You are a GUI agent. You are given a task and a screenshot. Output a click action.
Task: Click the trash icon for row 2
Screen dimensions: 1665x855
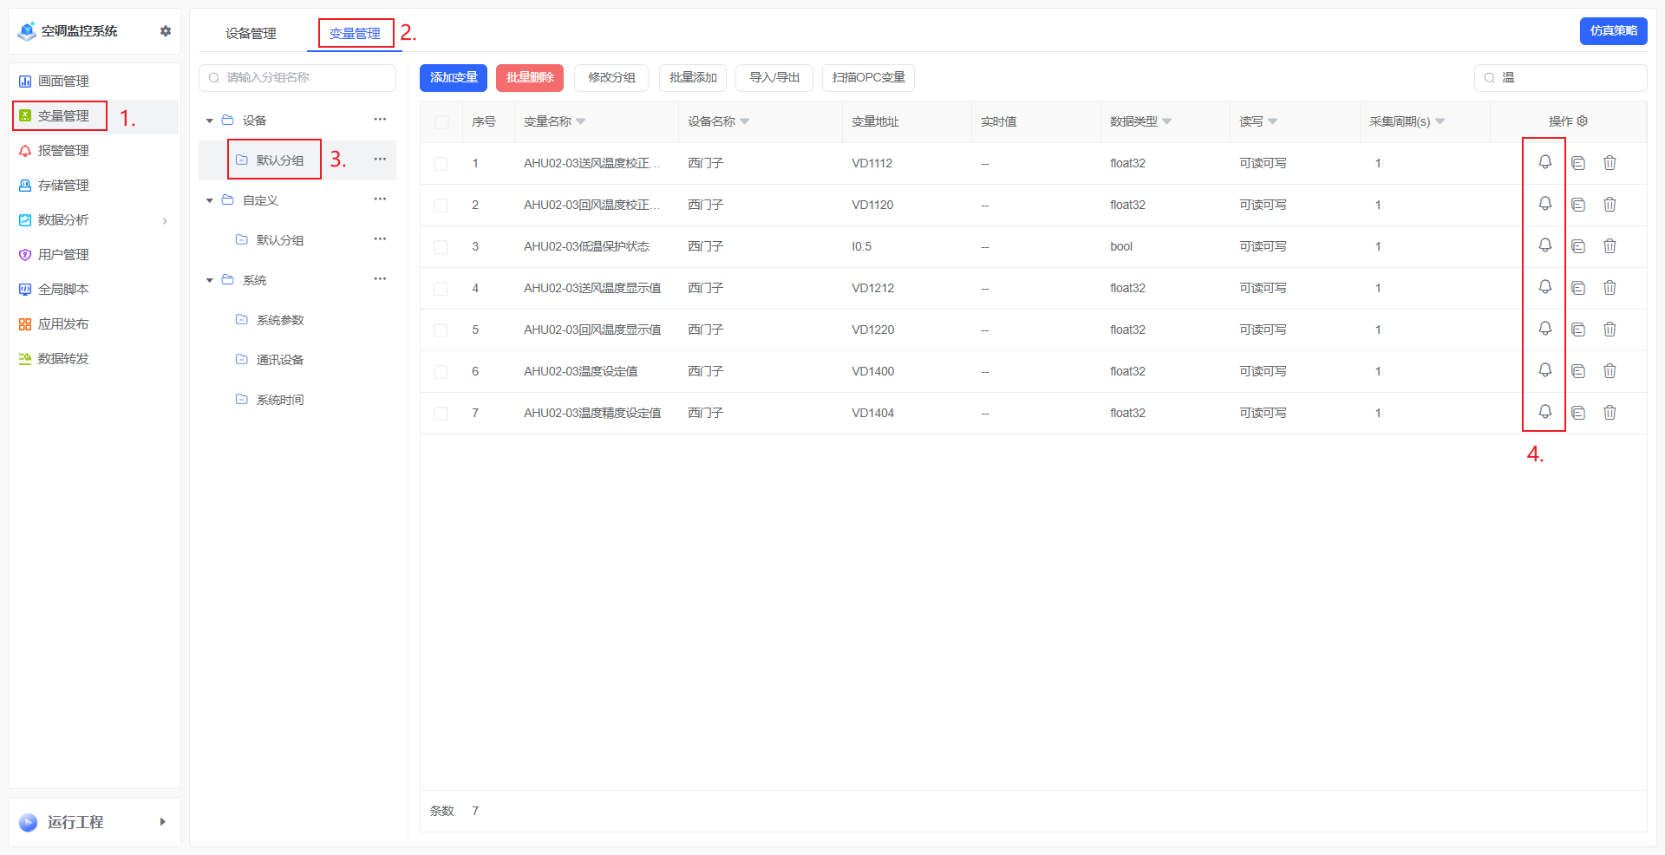pyautogui.click(x=1609, y=205)
